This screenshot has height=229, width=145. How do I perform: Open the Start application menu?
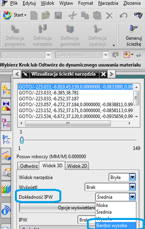pos(15,15)
